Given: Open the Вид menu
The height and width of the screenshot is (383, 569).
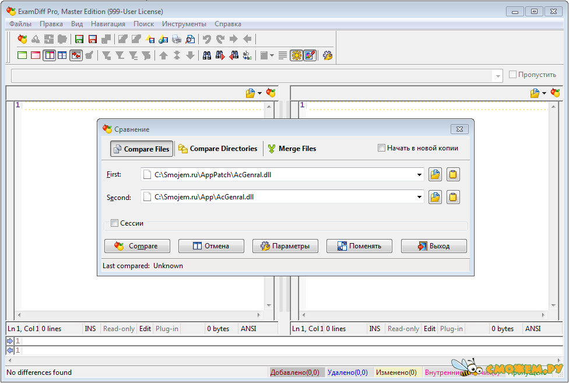Looking at the screenshot, I should coord(77,24).
